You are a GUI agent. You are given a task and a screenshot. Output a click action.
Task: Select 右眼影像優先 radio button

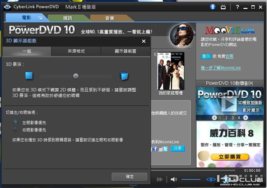pyautogui.click(x=16, y=130)
